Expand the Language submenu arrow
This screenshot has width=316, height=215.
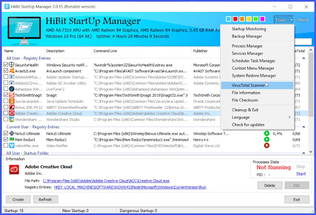[x=290, y=117]
